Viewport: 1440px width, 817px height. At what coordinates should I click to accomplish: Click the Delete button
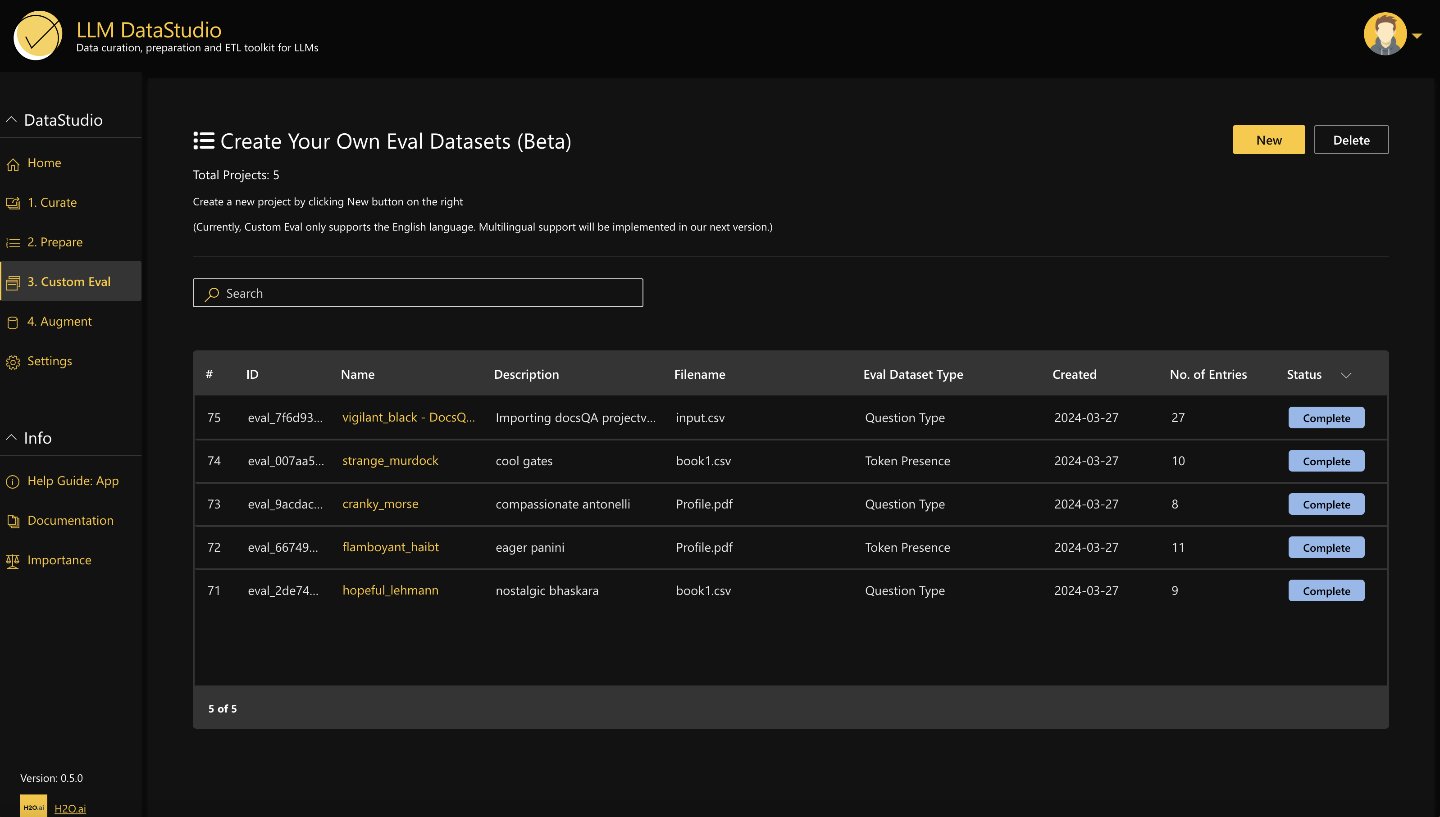(1351, 140)
